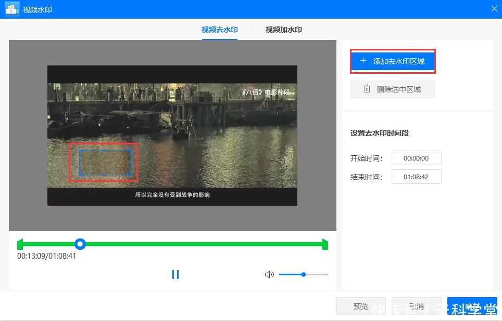Viewport: 502px width, 321px height.
Task: Close the 视频水印 dialog window
Action: coord(494,9)
